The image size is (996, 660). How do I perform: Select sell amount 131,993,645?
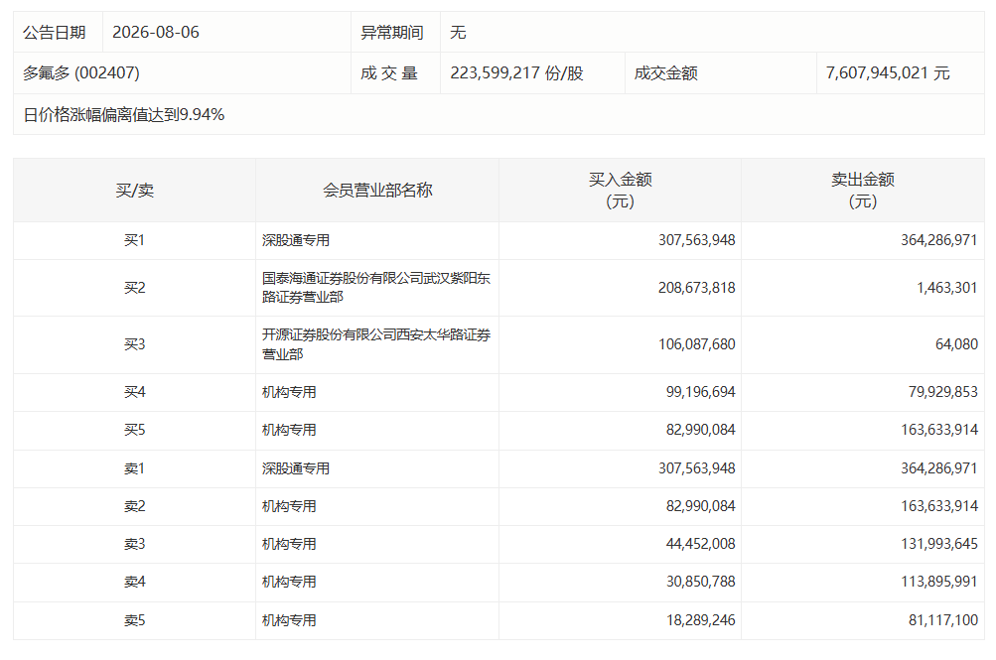click(938, 545)
